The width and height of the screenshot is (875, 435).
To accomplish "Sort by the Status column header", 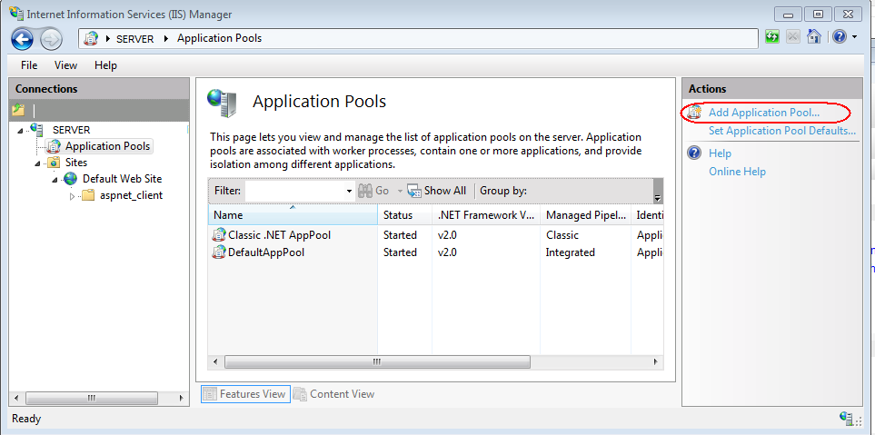I will pos(398,215).
